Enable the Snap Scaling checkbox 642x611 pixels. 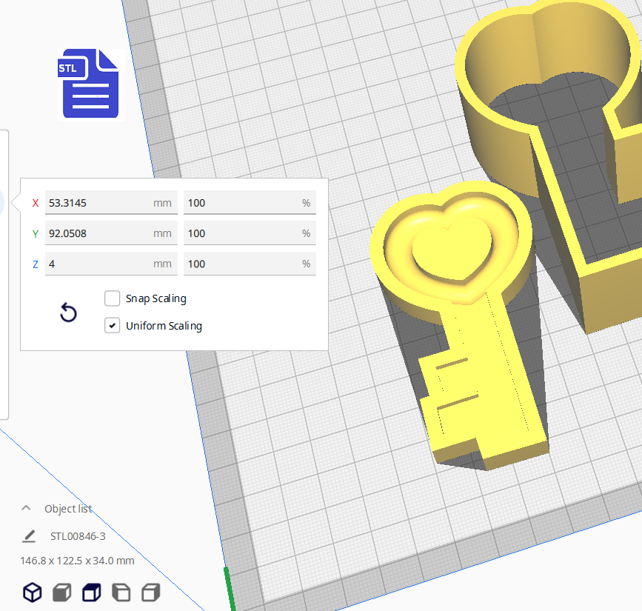tap(113, 298)
